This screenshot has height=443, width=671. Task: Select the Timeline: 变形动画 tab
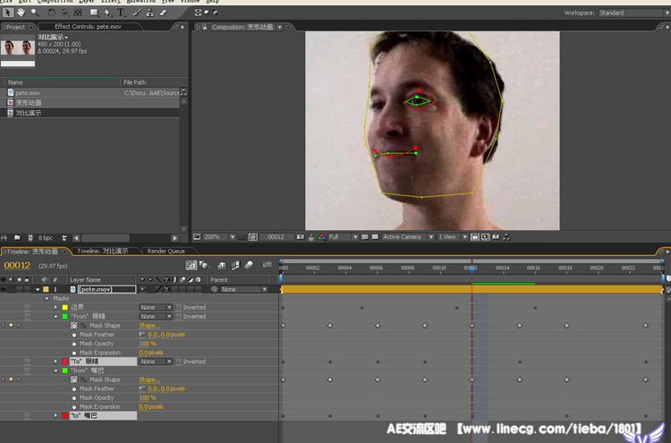[x=34, y=251]
